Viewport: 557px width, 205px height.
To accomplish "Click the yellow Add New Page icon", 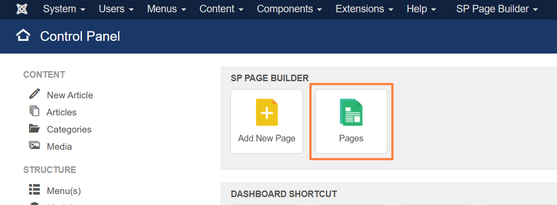I will (267, 112).
